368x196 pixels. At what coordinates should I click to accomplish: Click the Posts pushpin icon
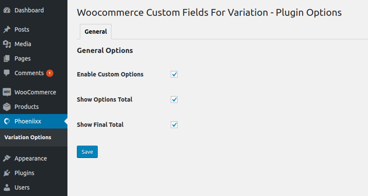coord(7,30)
